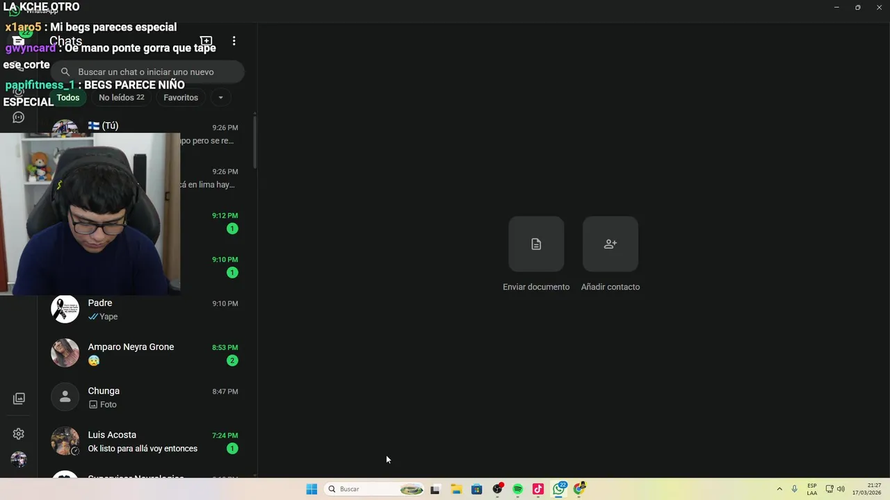Start a new chat with the plus icon
This screenshot has height=500, width=890.
(x=206, y=41)
